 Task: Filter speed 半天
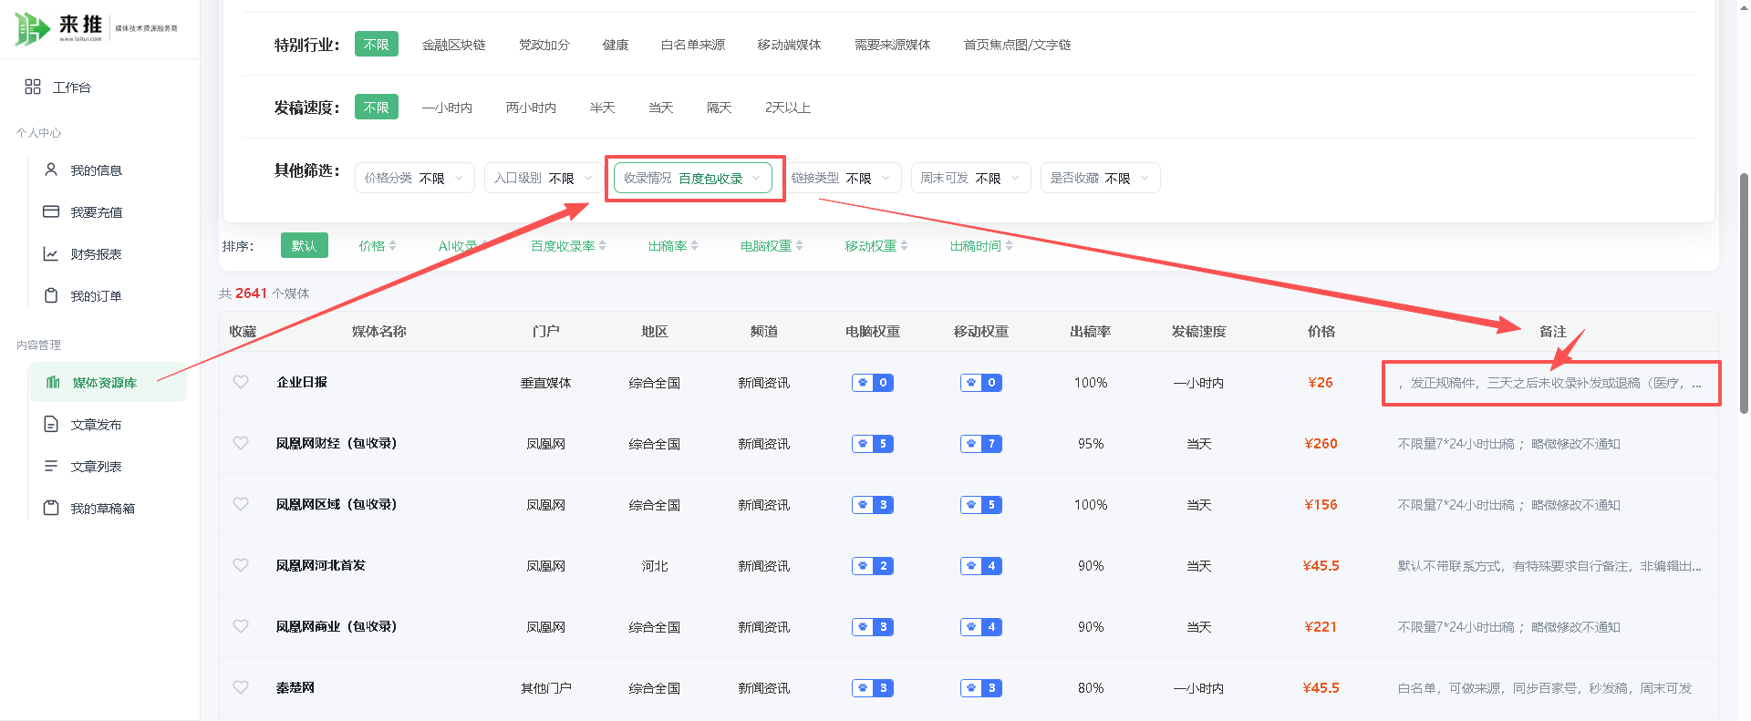coord(602,108)
